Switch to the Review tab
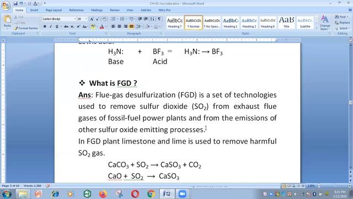 (x=115, y=10)
